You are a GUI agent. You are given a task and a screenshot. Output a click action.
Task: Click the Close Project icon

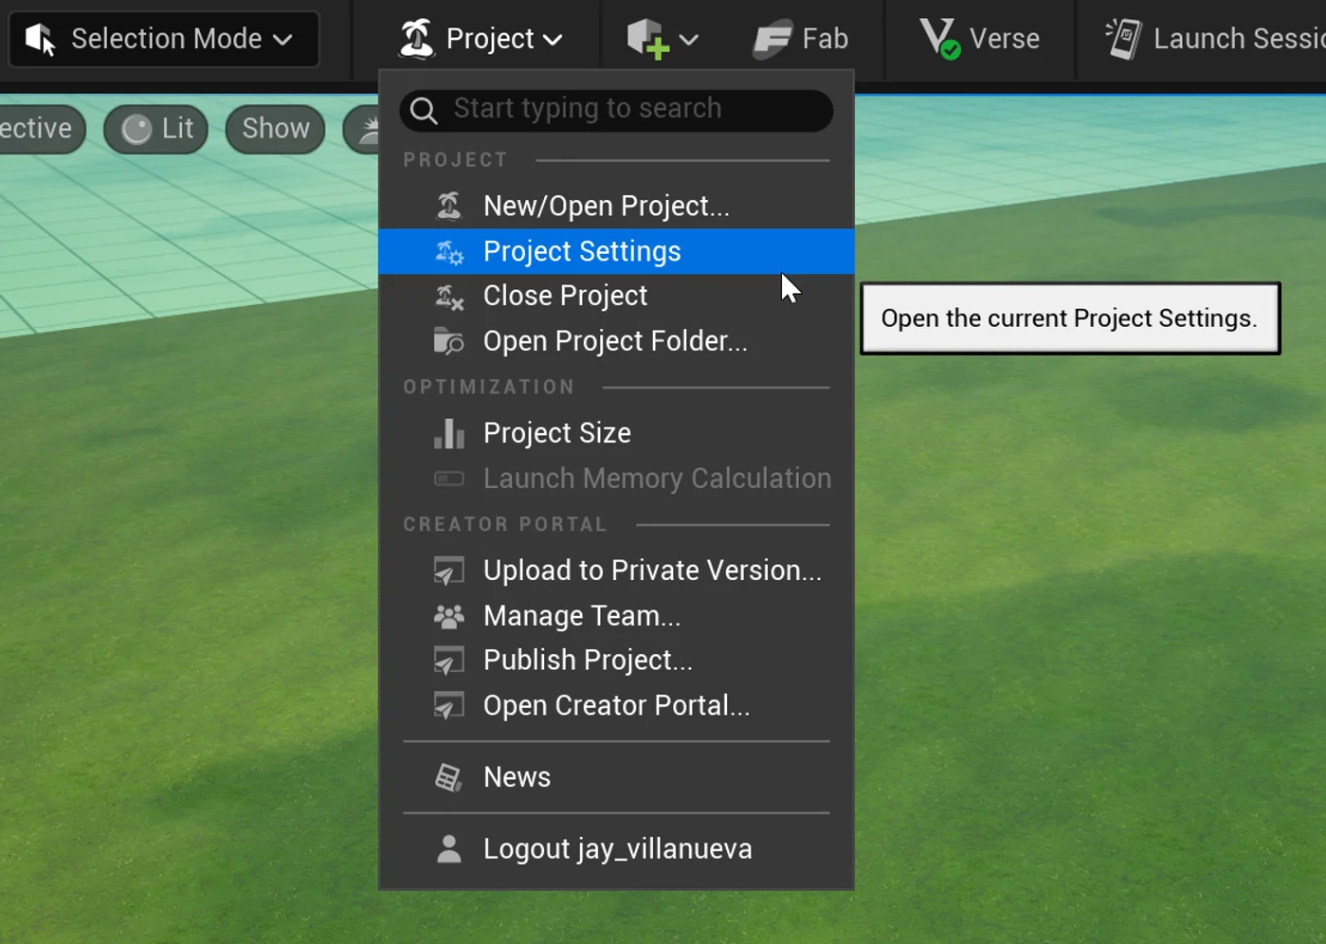tap(449, 297)
